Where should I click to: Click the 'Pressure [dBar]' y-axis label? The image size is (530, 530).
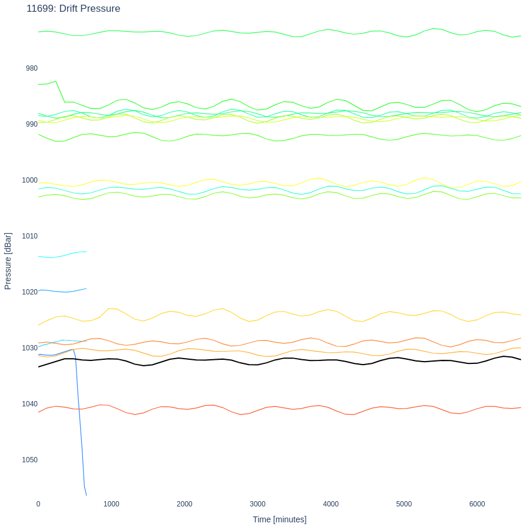pos(8,261)
